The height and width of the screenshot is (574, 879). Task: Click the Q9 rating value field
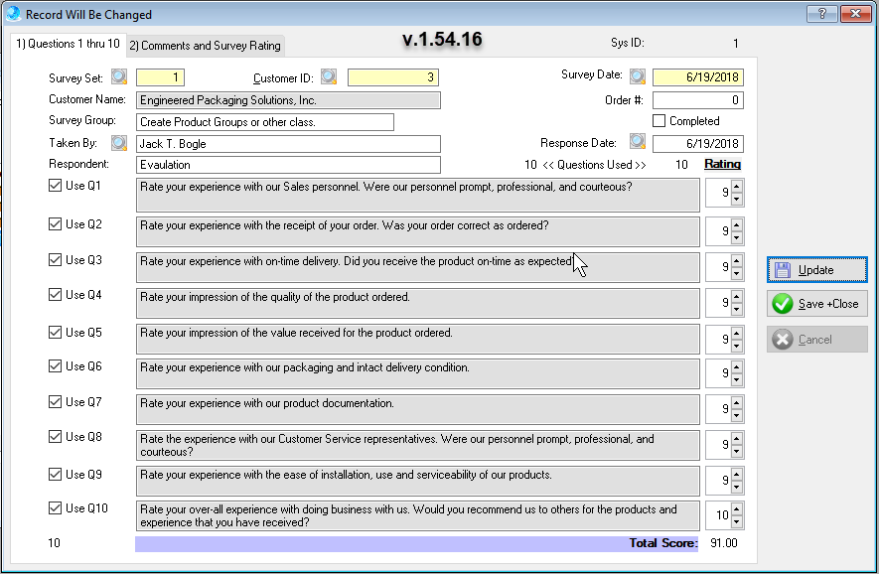click(718, 481)
